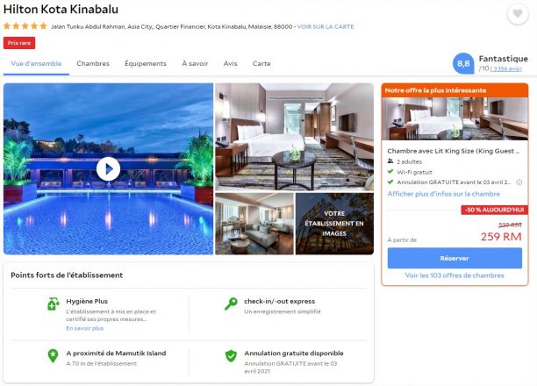537x386 pixels.
Task: Click the Réserver button
Action: click(455, 258)
